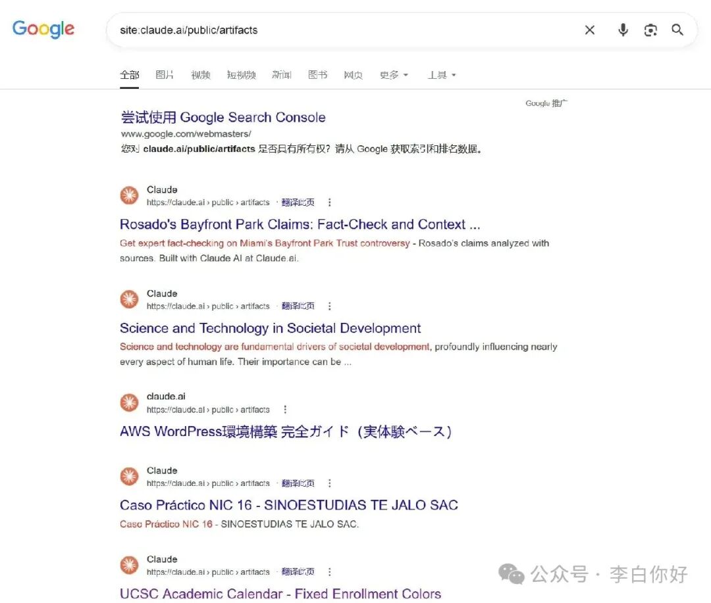Open three-dot menu for AWS WordPress result
The image size is (711, 603).
point(285,410)
